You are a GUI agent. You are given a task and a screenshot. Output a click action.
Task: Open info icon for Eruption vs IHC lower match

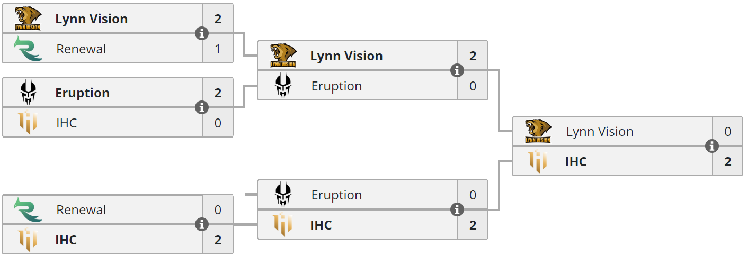pyautogui.click(x=457, y=210)
